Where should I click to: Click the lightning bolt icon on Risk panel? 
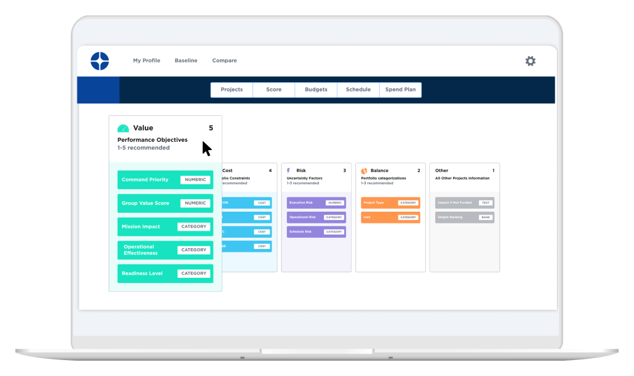[288, 170]
